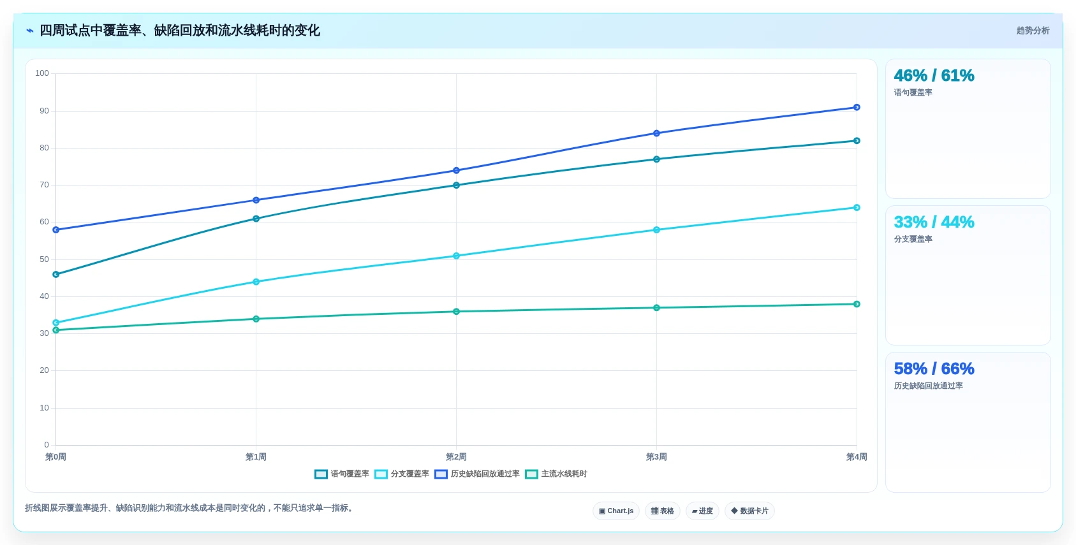Click the 第1周 x-axis label
This screenshot has width=1076, height=545.
click(x=256, y=457)
